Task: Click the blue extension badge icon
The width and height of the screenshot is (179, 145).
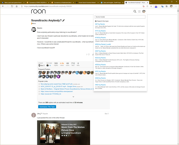Action: coord(156,6)
